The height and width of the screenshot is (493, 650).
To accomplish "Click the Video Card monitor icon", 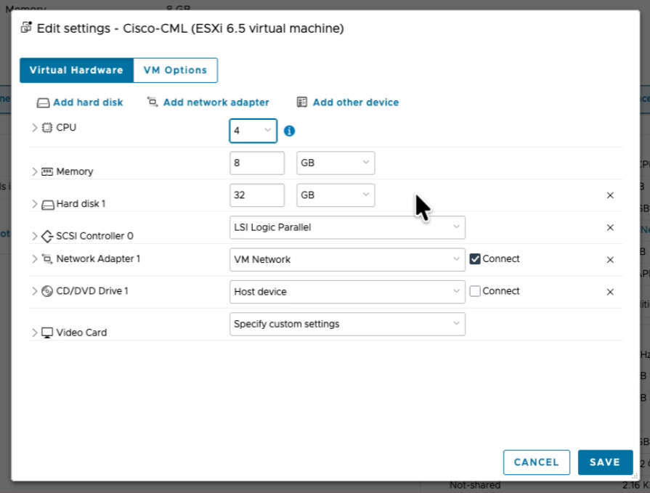I will (x=47, y=333).
